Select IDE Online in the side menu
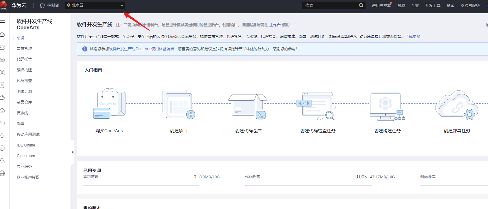The image size is (488, 209). [26, 145]
